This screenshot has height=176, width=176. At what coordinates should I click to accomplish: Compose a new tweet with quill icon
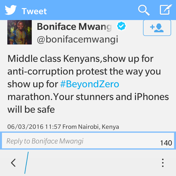click(166, 10)
